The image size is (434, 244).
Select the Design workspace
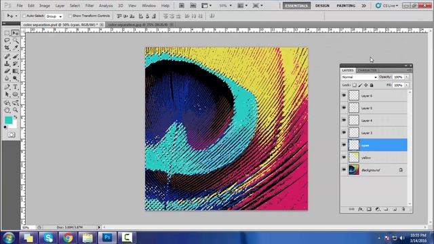tap(322, 5)
